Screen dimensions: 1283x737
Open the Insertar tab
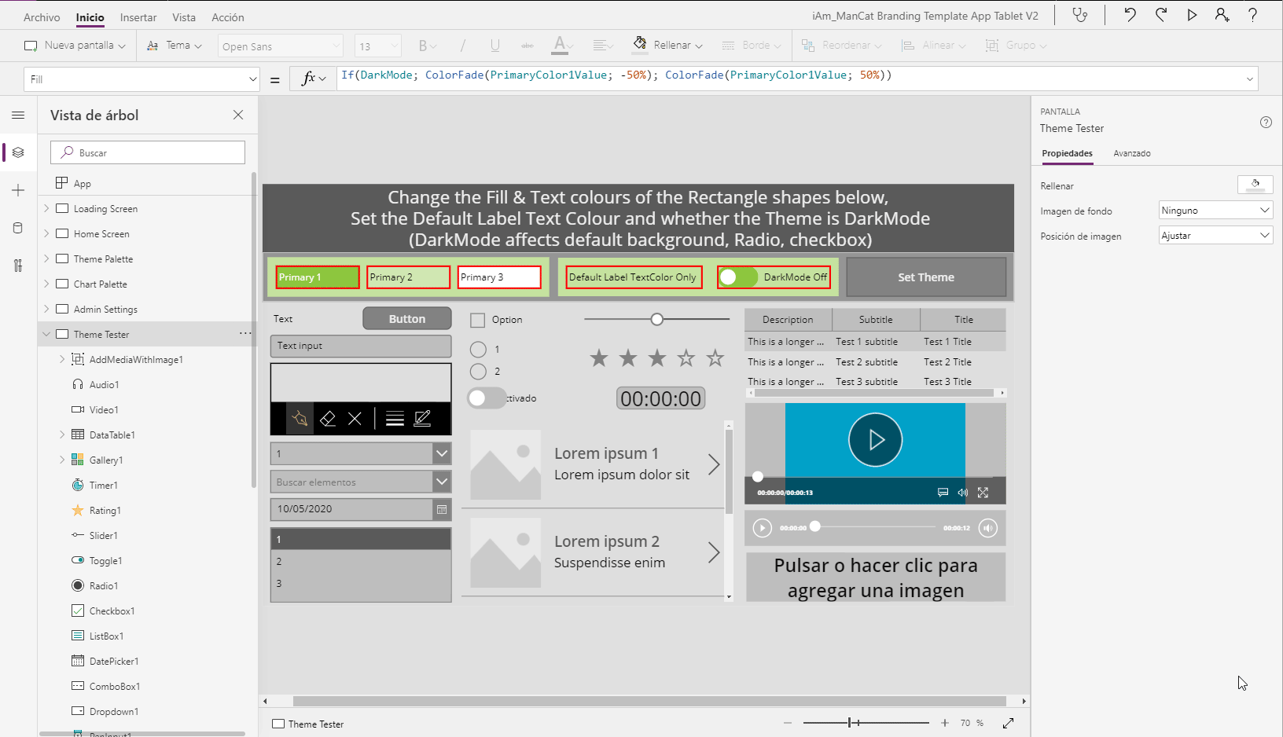138,17
